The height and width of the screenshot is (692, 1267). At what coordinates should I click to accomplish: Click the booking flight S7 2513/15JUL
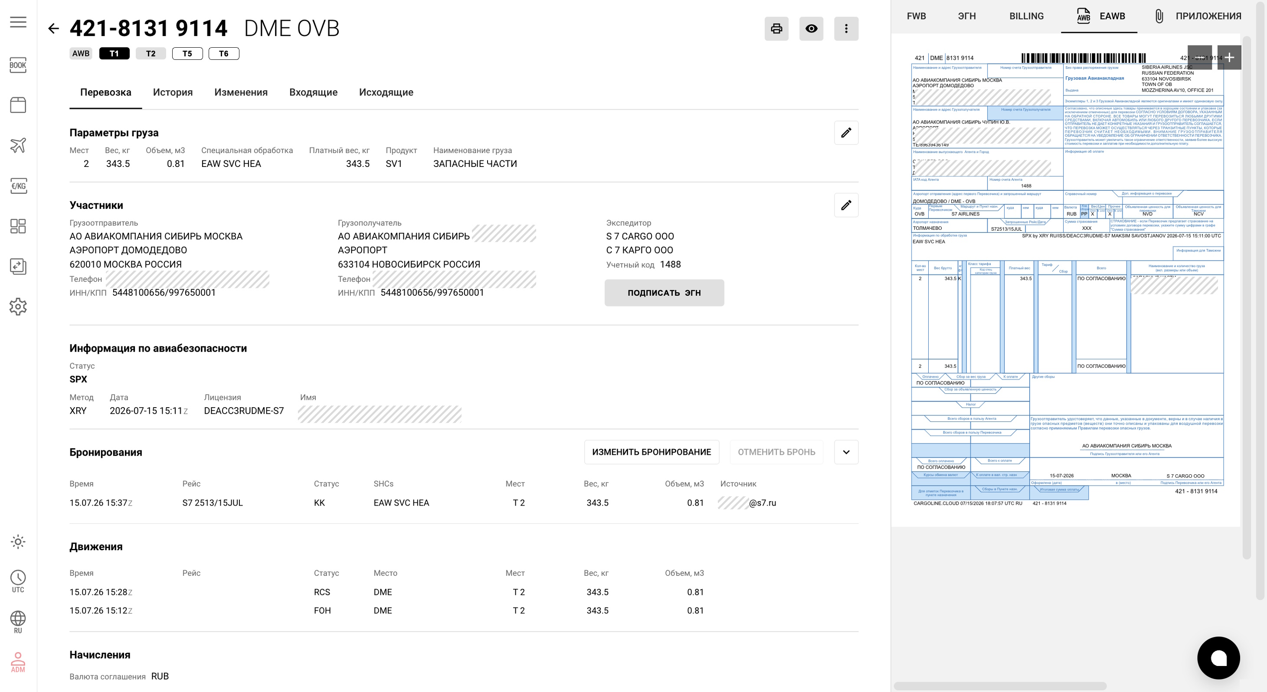click(213, 503)
